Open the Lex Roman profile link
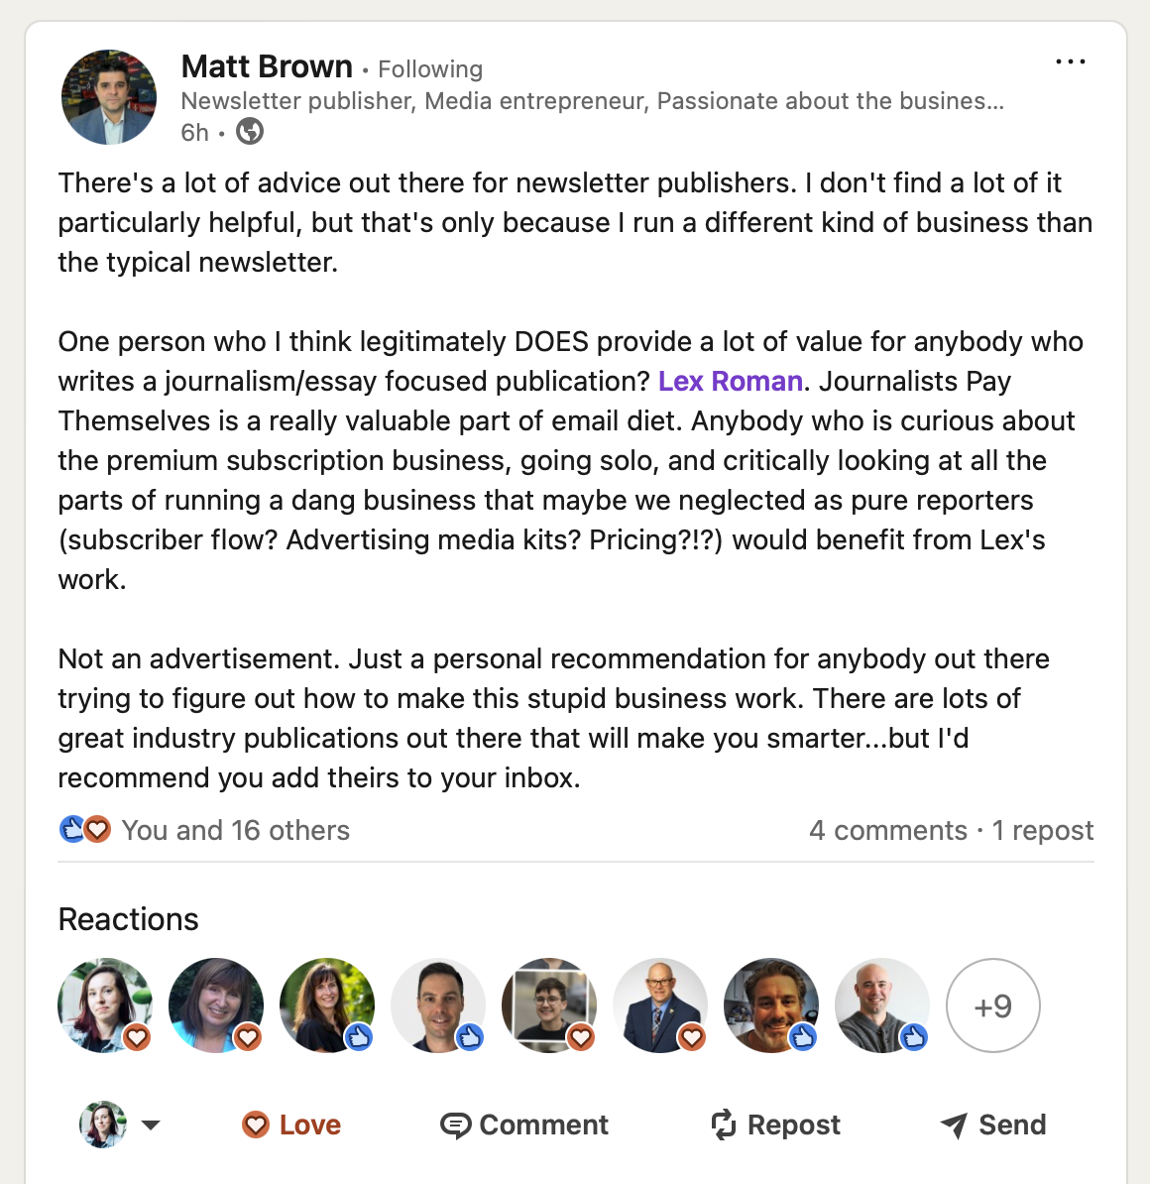This screenshot has height=1184, width=1150. pyautogui.click(x=731, y=382)
